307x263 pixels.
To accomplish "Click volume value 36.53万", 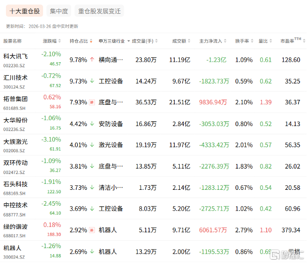I will [x=146, y=102].
